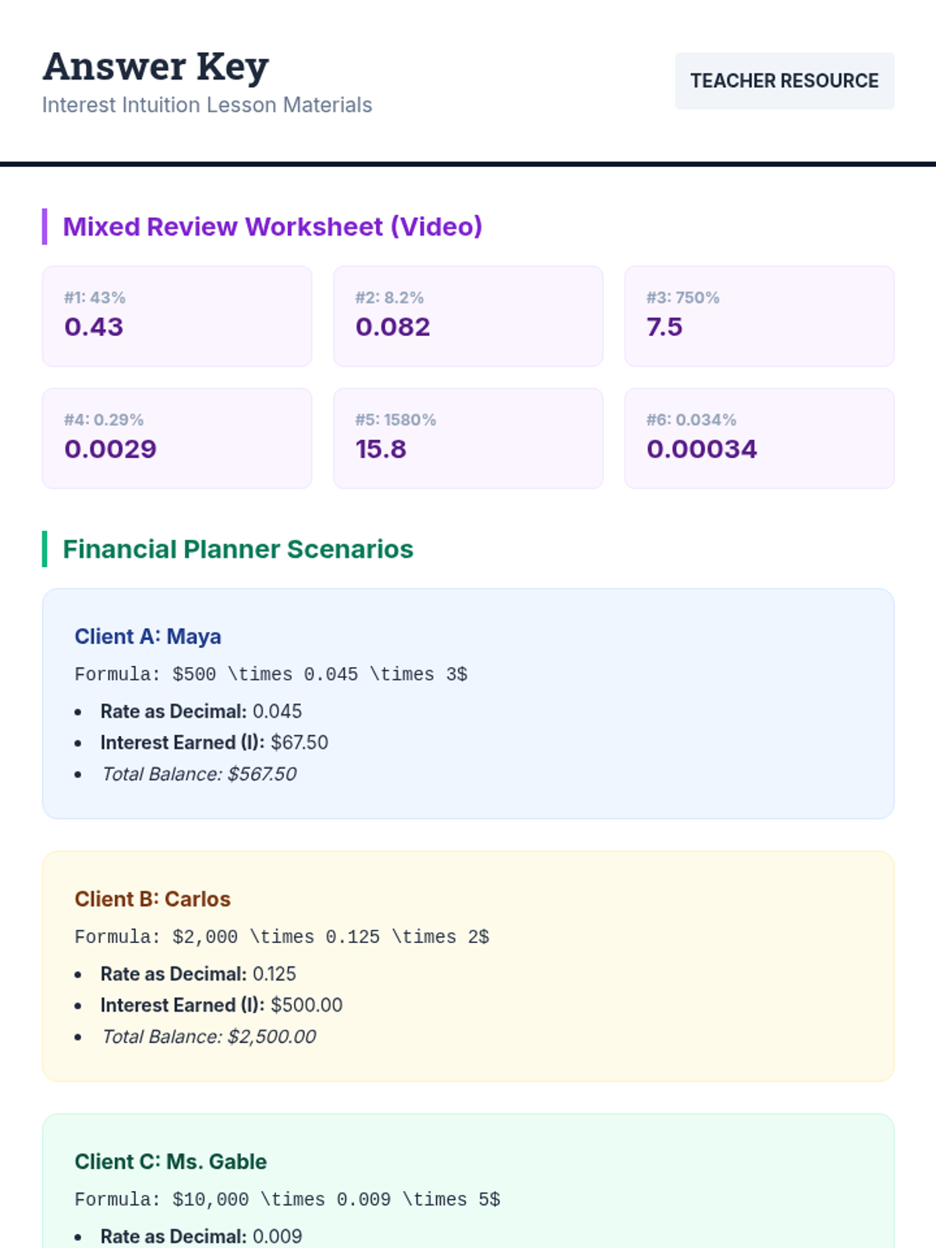Select the Interest Intuition Lesson Materials subtitle
This screenshot has width=936, height=1248.
pos(207,105)
